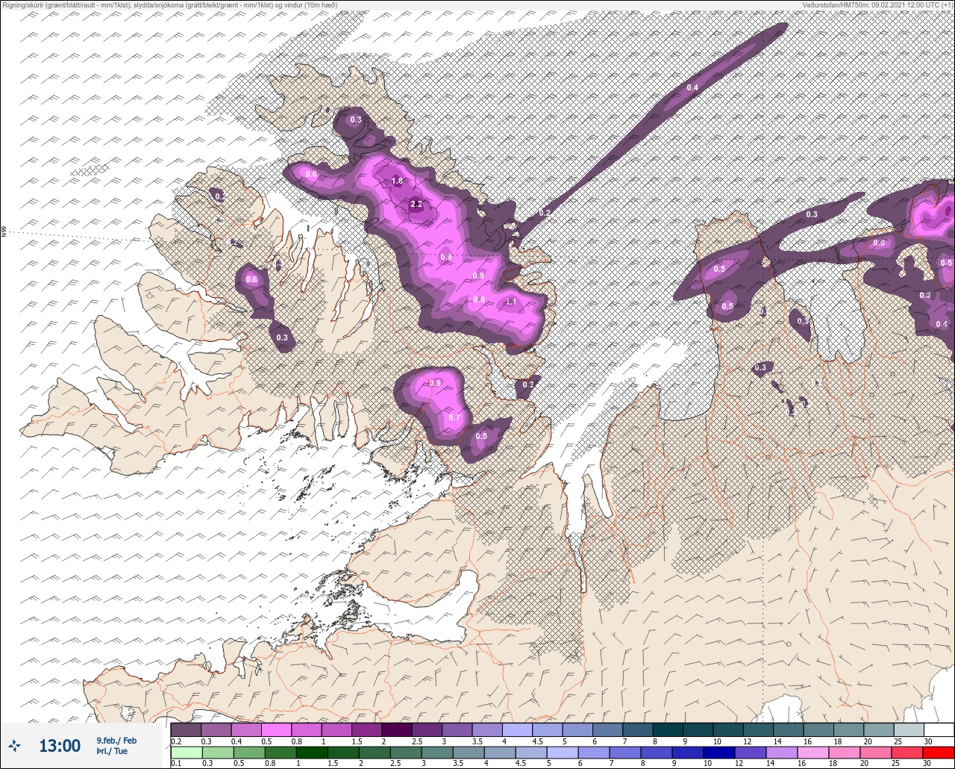Select the white 30 swatch in the upper legend row
Viewport: 955px width, 769px height.
[939, 729]
